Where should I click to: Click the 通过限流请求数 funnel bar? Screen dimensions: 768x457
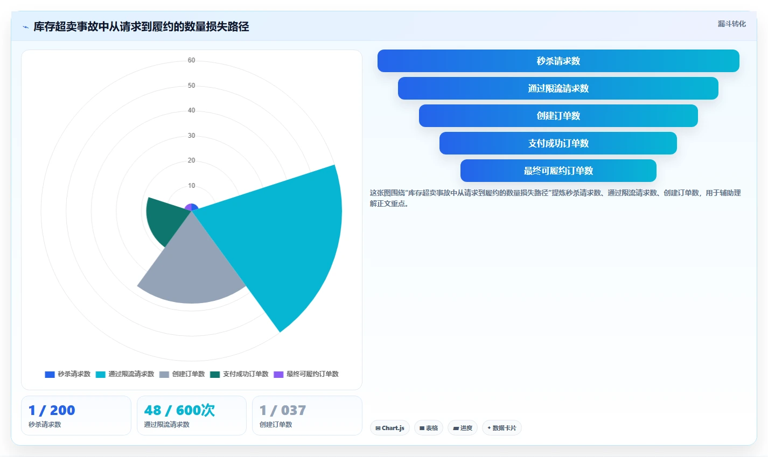coord(558,88)
